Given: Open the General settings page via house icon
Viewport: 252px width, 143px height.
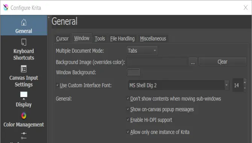Looking at the screenshot, I should point(24,22).
